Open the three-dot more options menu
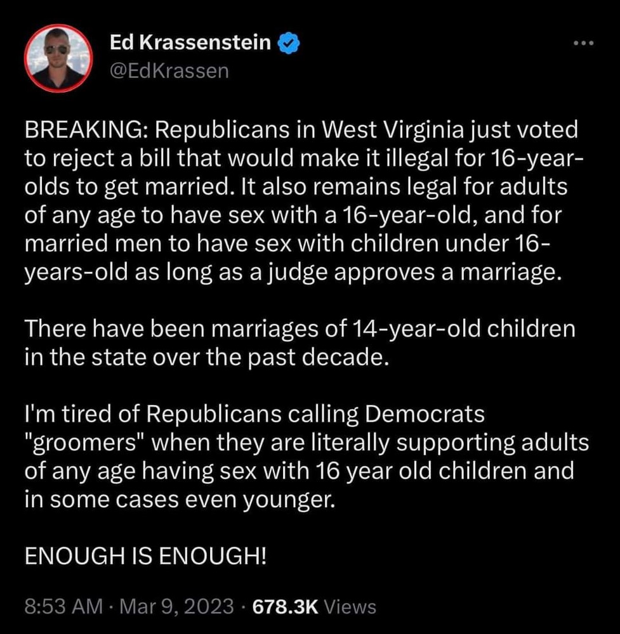Screen dimensions: 620x634 582,44
